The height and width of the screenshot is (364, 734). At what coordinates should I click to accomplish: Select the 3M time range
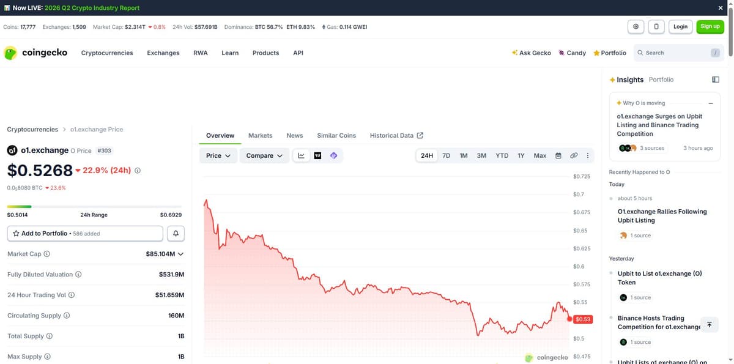tap(481, 155)
